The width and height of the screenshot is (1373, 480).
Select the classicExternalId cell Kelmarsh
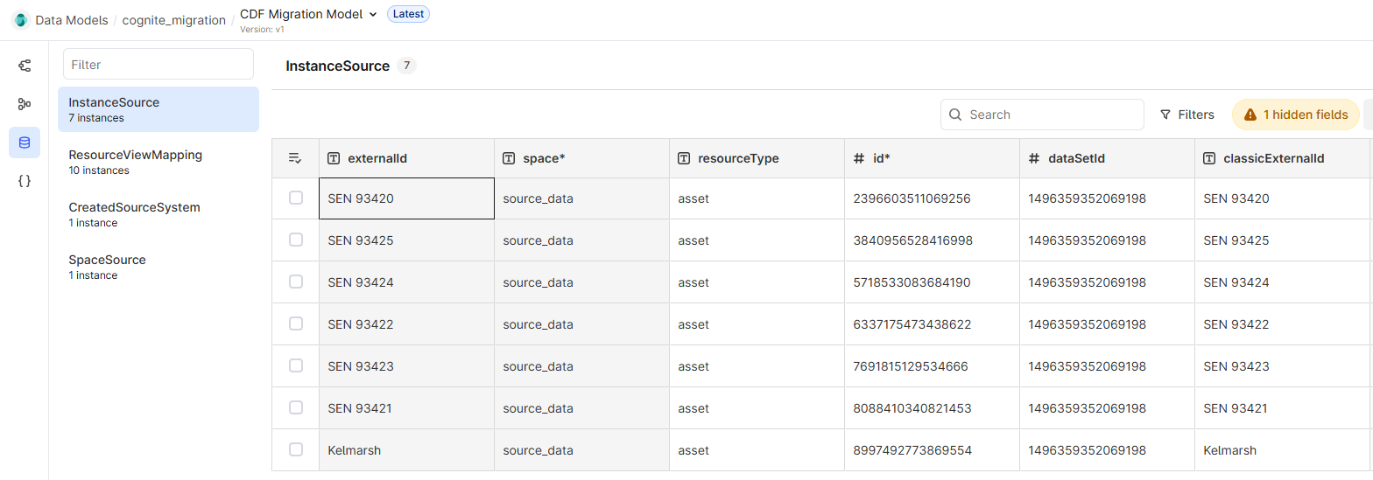tap(1282, 450)
